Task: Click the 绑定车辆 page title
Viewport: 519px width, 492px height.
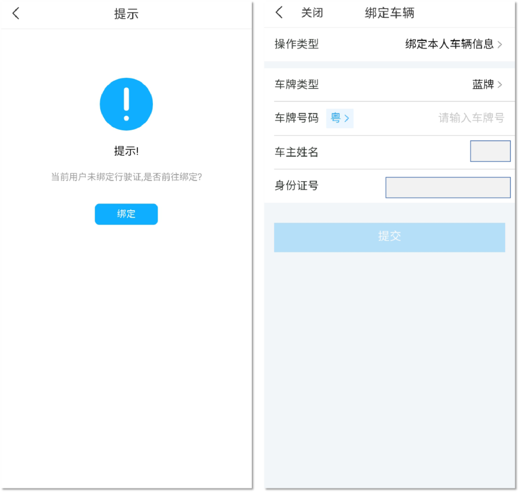Action: pos(389,13)
